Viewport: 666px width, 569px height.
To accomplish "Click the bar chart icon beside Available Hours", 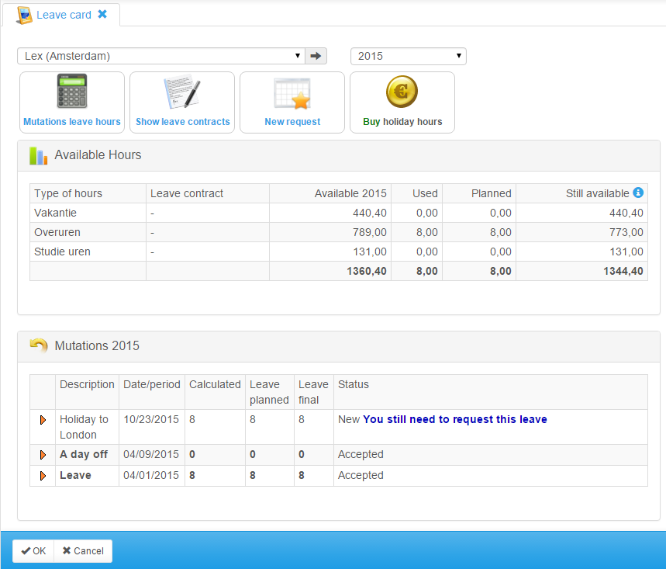I will pyautogui.click(x=36, y=154).
